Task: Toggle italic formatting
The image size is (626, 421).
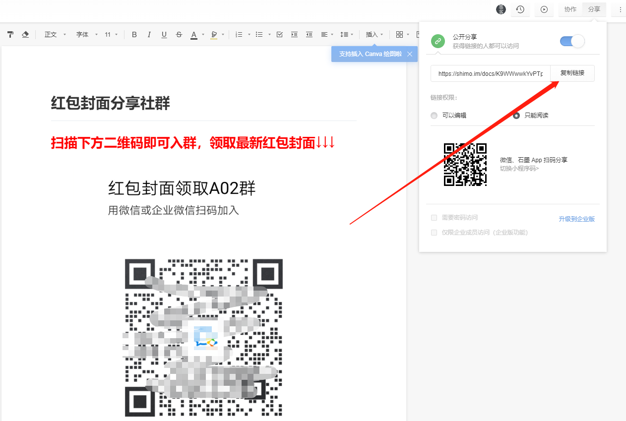Action: tap(149, 35)
